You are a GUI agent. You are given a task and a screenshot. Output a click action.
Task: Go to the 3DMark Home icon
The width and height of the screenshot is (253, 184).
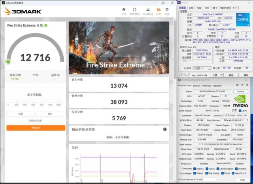(124, 9)
